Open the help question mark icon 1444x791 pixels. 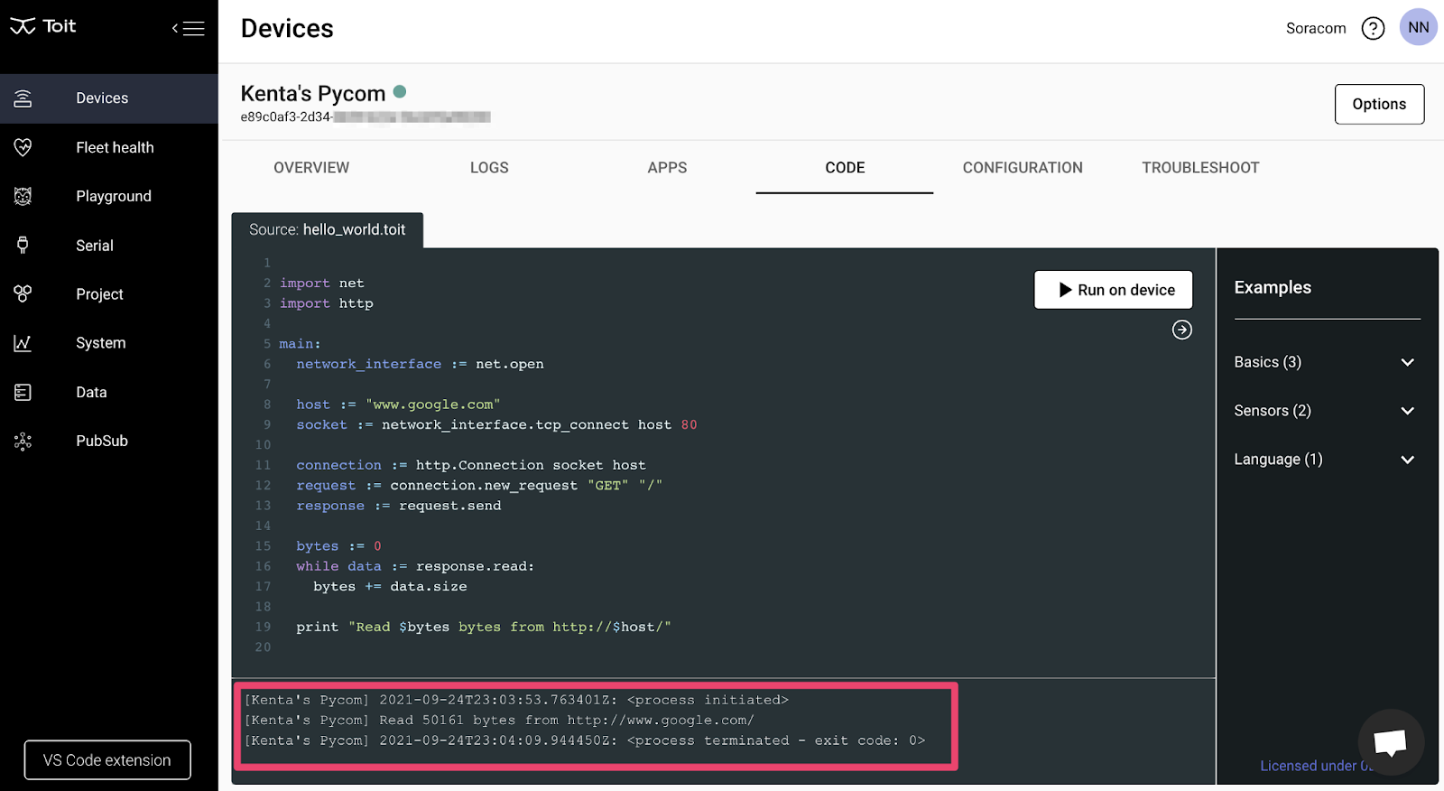(x=1373, y=29)
